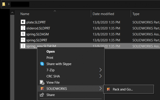This screenshot has width=160, height=100.
Task: Open the SOLIDWORKS menu entry
Action: click(70, 89)
